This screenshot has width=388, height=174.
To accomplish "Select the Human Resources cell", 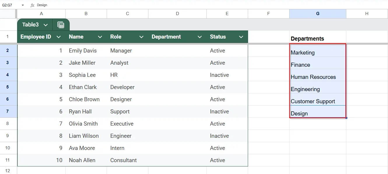I will [318, 75].
